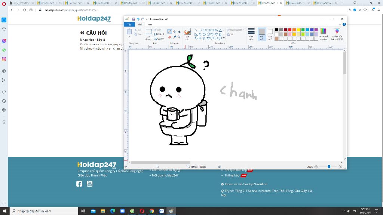Open the brushes dropdown
Image resolution: width=383 pixels, height=215 pixels.
click(x=187, y=37)
